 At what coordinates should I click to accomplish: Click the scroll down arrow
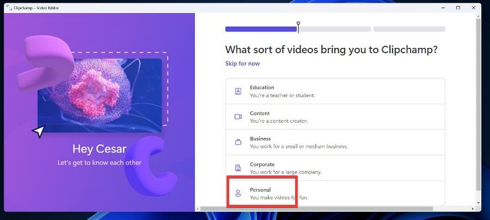point(478,203)
